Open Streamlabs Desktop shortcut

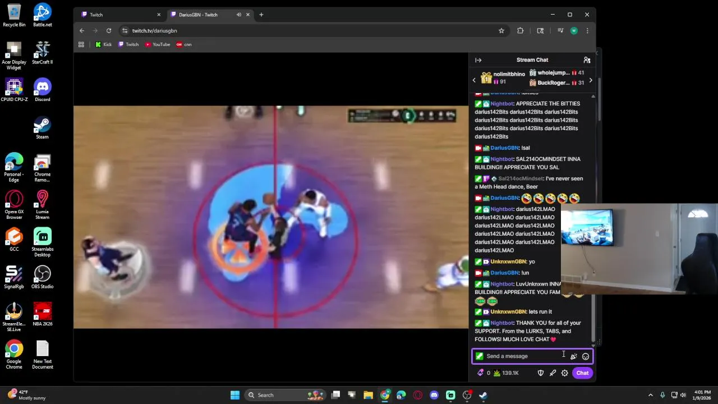pyautogui.click(x=43, y=242)
